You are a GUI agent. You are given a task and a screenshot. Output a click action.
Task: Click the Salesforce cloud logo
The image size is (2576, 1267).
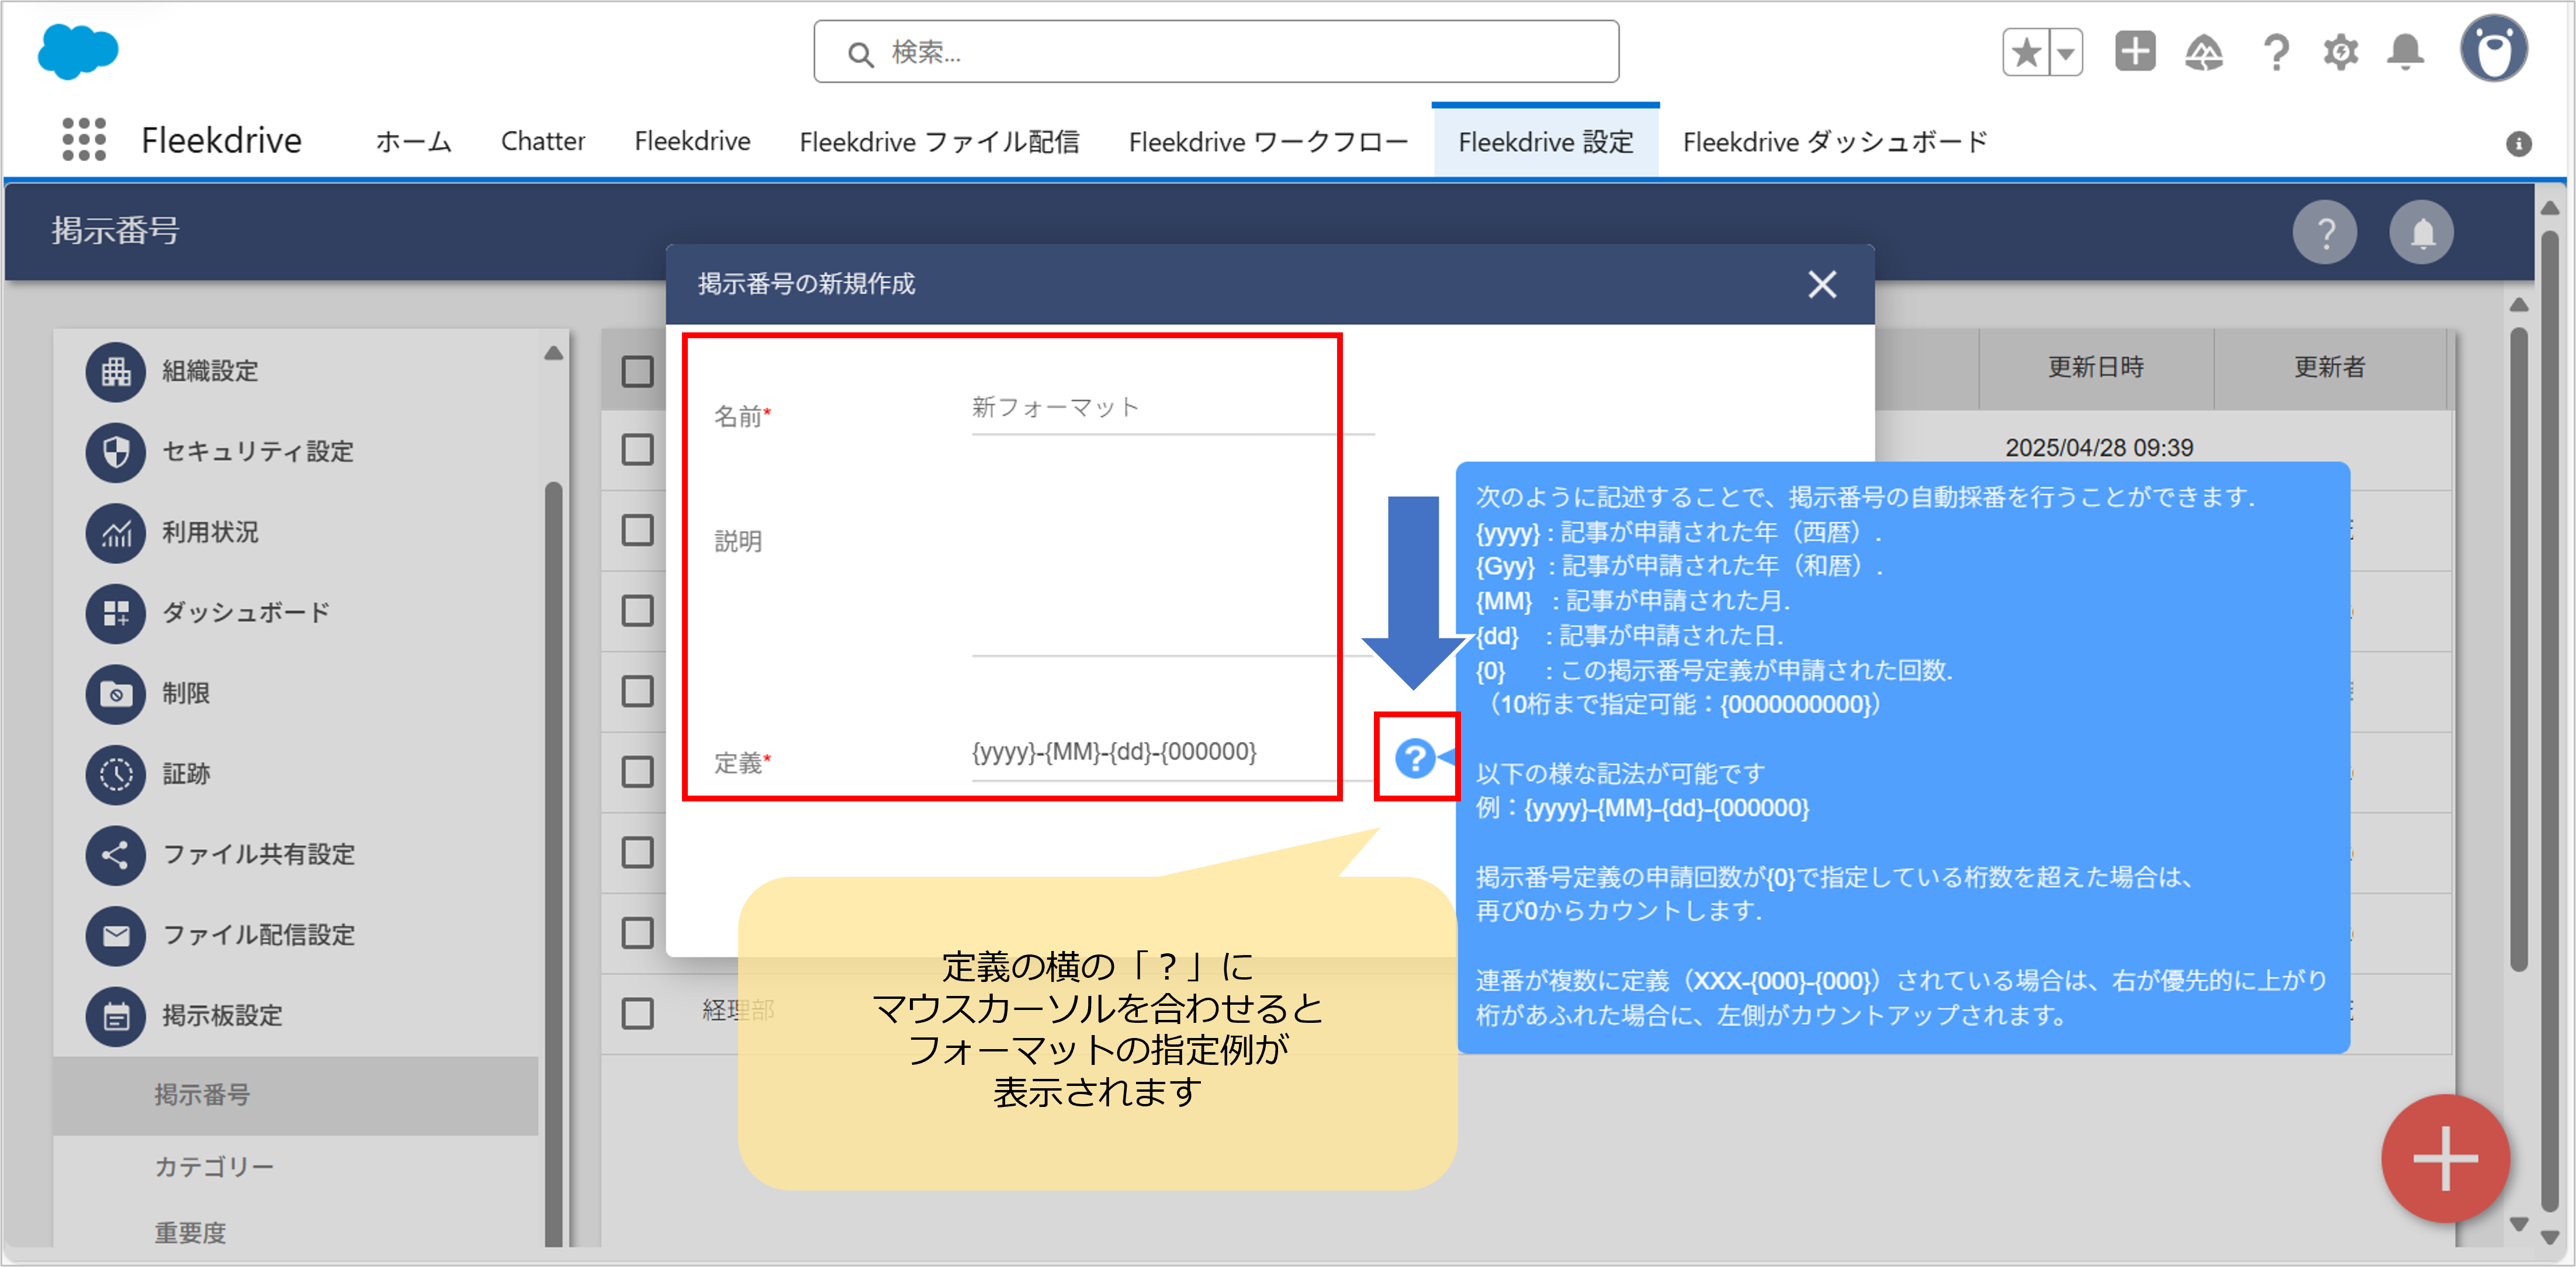pyautogui.click(x=77, y=51)
